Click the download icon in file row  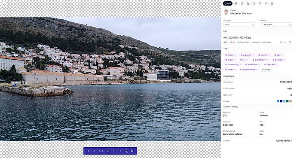[285, 43]
